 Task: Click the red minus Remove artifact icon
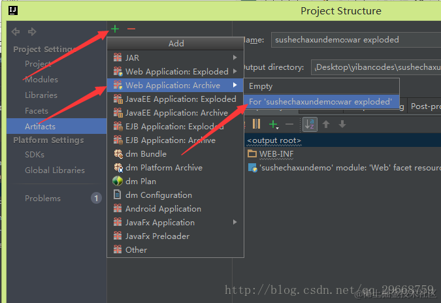click(131, 29)
